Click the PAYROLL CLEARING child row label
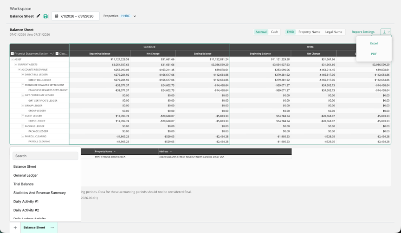Image resolution: width=401 pixels, height=233 pixels. (x=39, y=141)
